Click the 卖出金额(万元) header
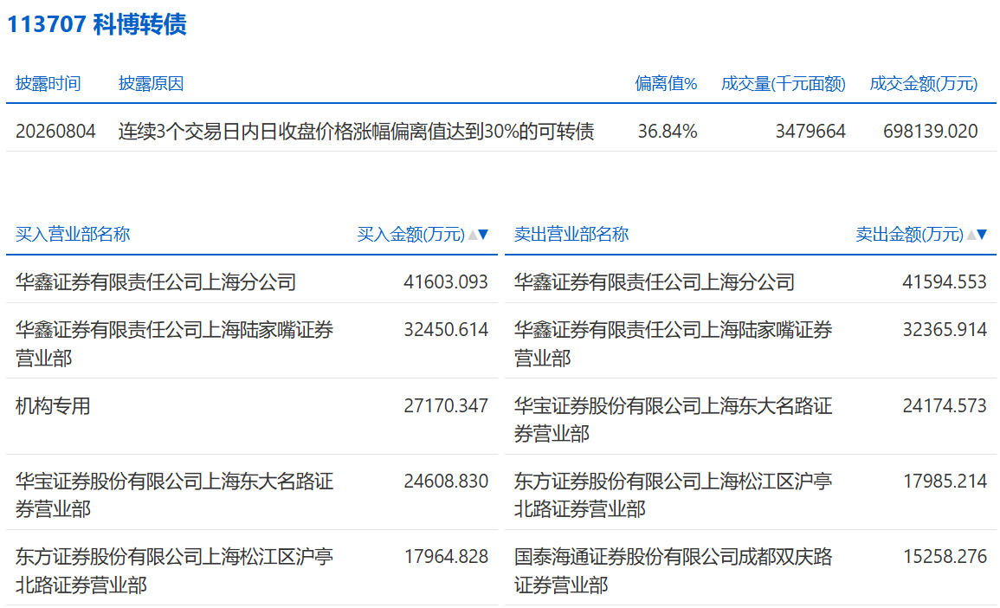This screenshot has width=1000, height=608. 910,234
